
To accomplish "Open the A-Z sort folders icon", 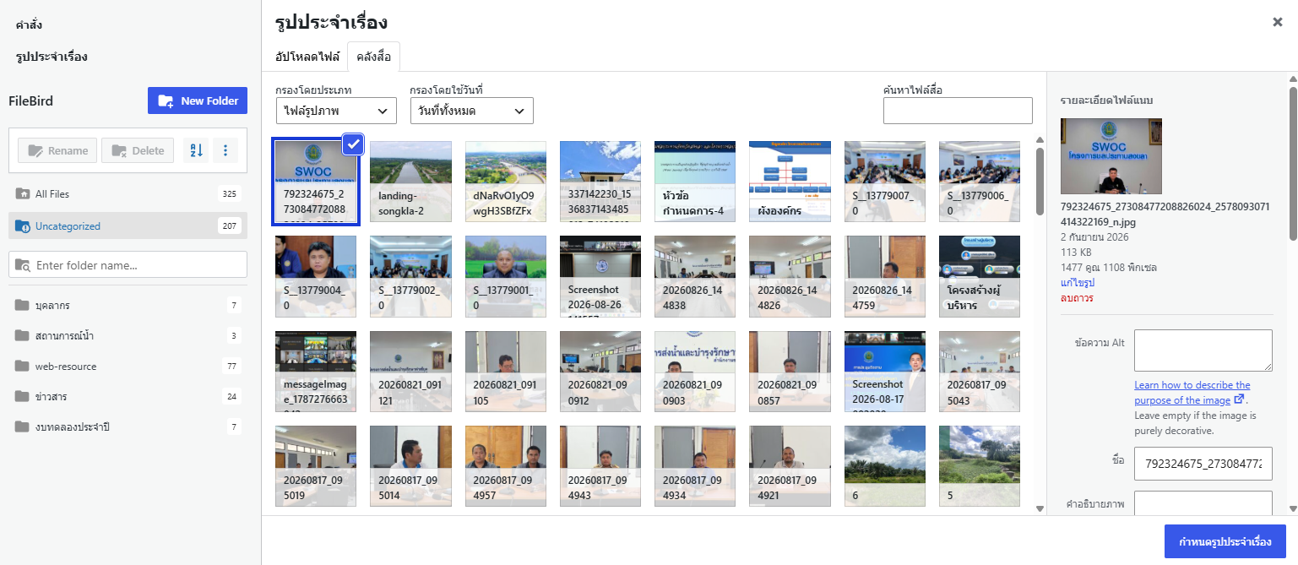I will click(x=196, y=150).
